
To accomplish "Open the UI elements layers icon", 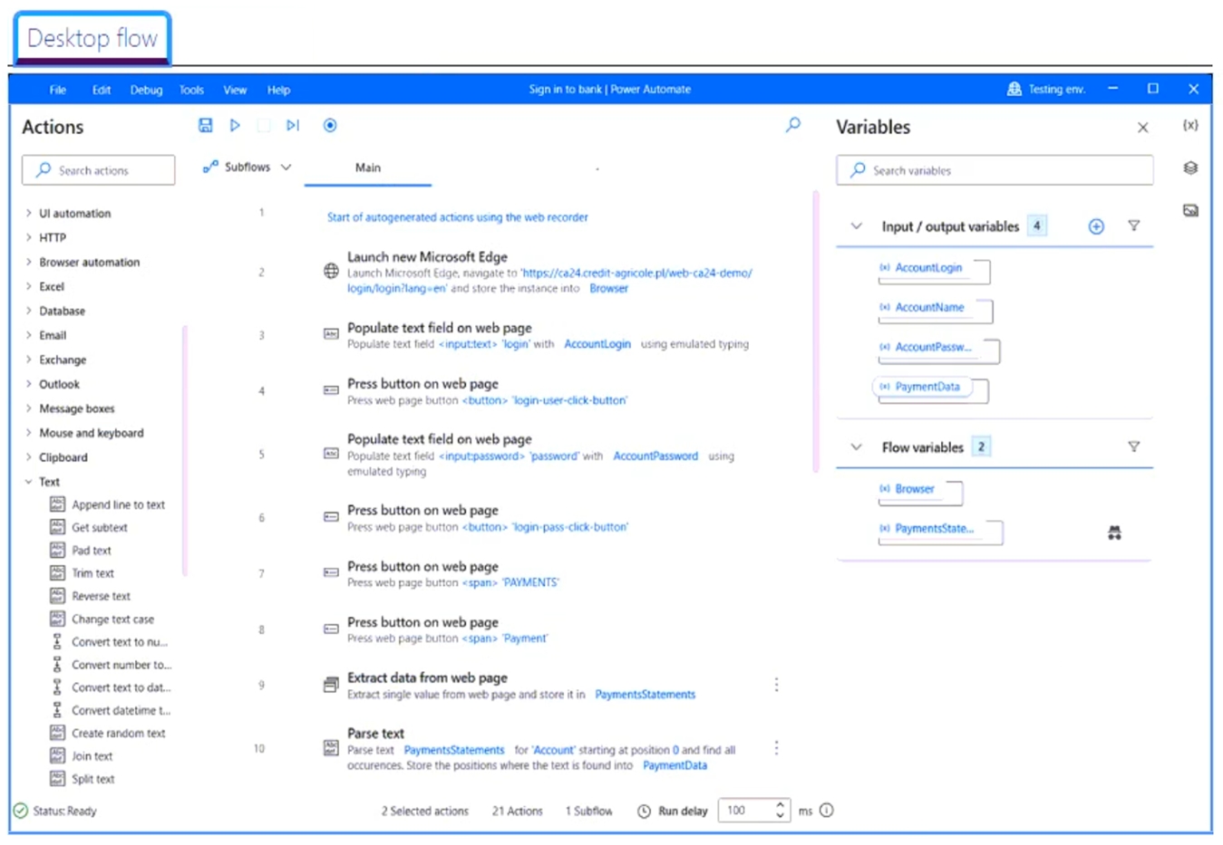I will pyautogui.click(x=1190, y=168).
